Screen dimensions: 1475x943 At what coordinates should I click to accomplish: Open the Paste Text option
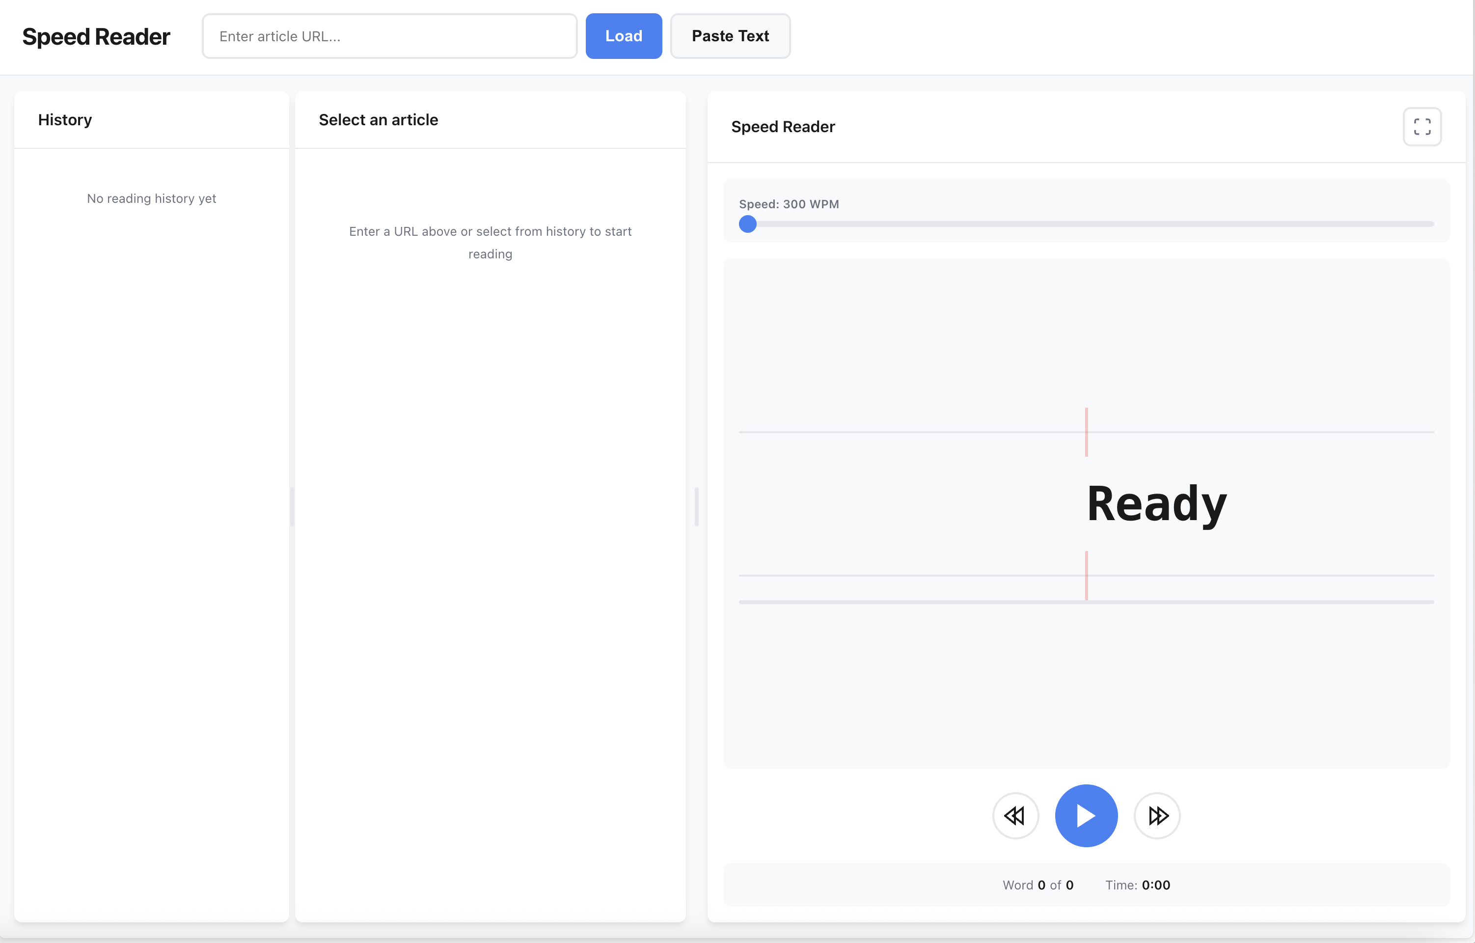click(730, 35)
